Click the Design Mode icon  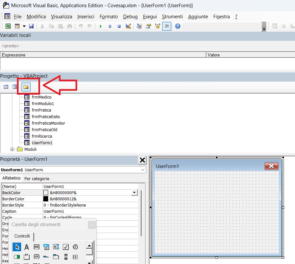click(128, 26)
